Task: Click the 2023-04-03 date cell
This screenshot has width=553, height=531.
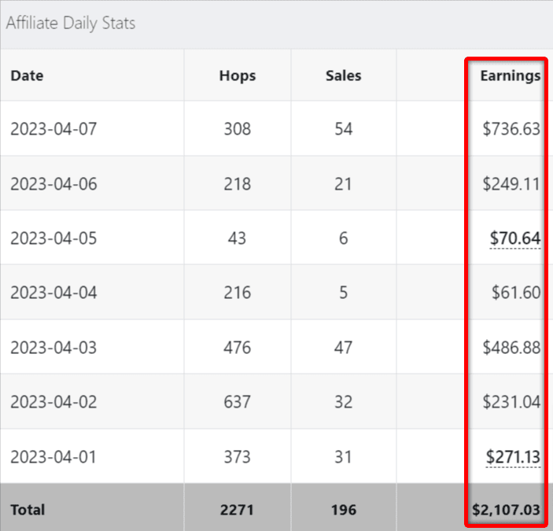Action: point(53,347)
